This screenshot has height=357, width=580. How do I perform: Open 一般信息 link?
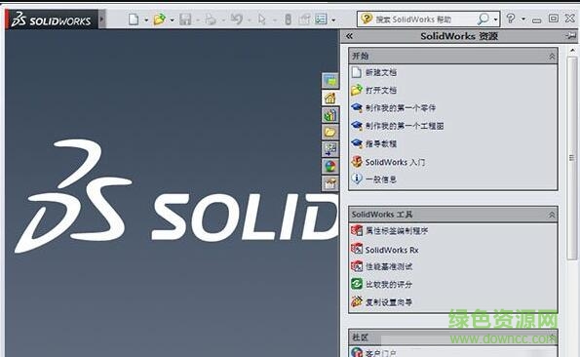click(381, 179)
